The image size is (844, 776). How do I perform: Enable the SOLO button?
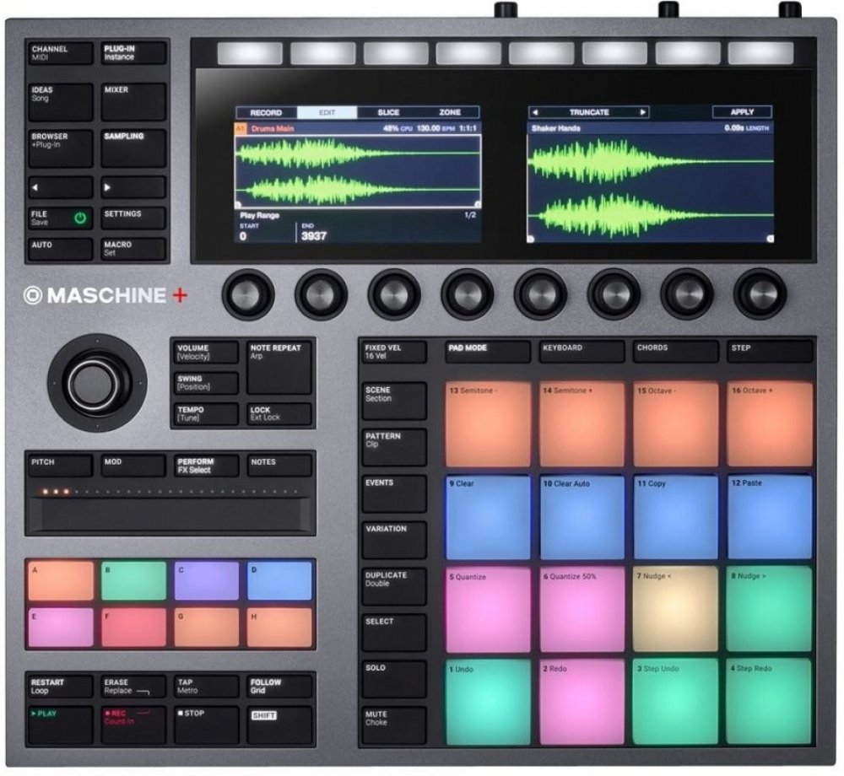393,679
